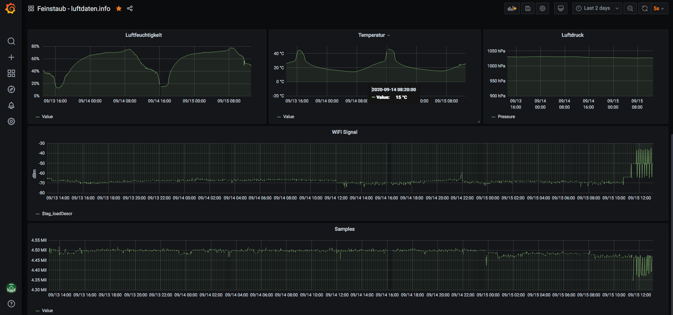Open the 5s refresh interval dropdown

(x=659, y=8)
